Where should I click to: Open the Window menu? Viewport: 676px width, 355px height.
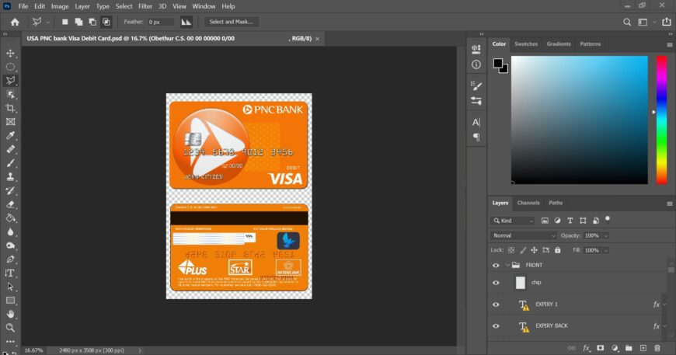point(204,6)
